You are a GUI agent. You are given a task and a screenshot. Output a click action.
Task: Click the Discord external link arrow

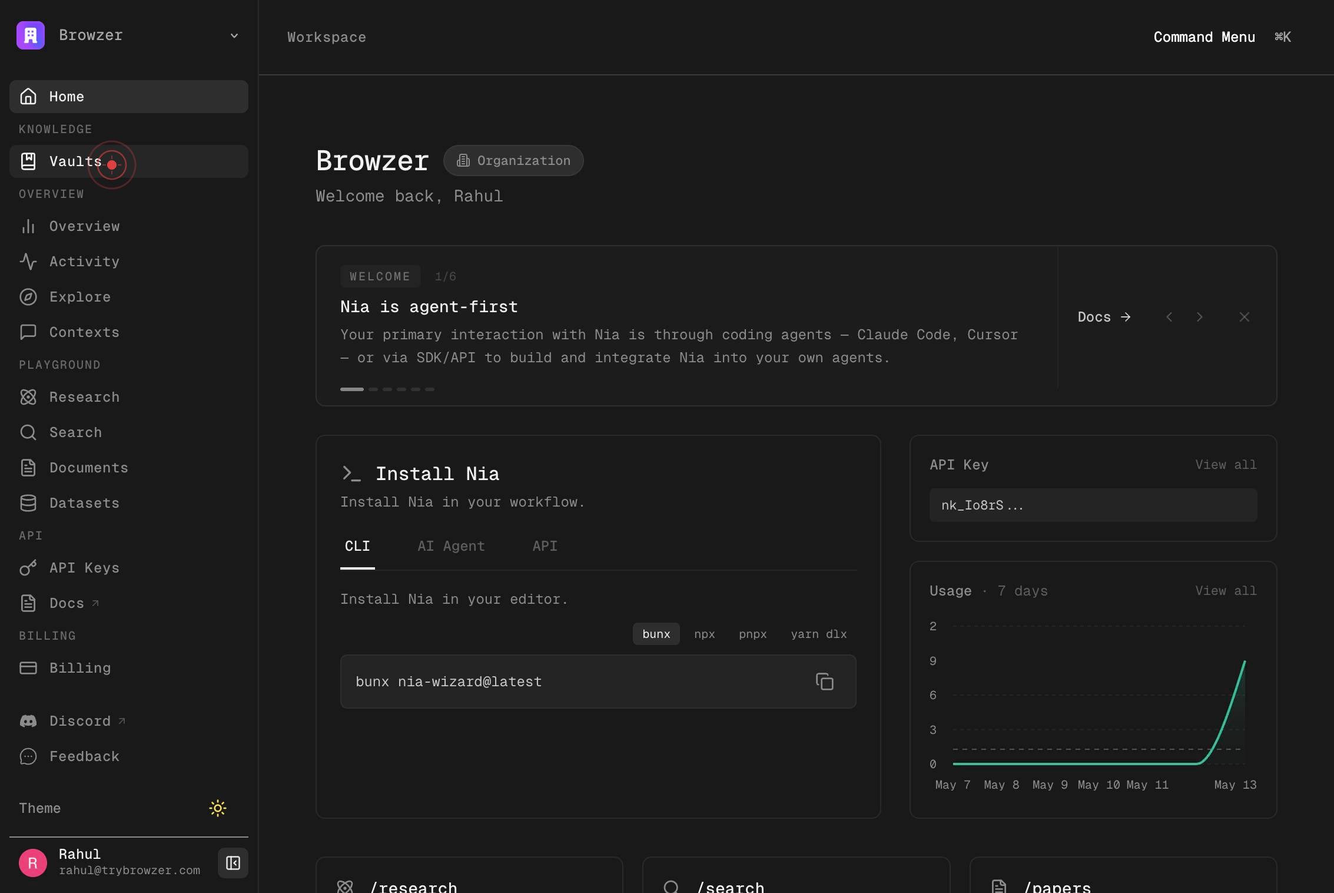click(x=122, y=720)
